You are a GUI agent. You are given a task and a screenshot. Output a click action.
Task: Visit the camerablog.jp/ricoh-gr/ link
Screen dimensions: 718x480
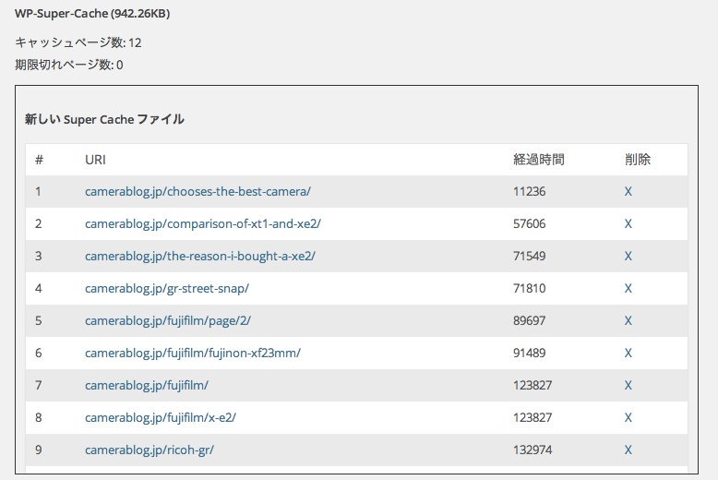pos(150,450)
